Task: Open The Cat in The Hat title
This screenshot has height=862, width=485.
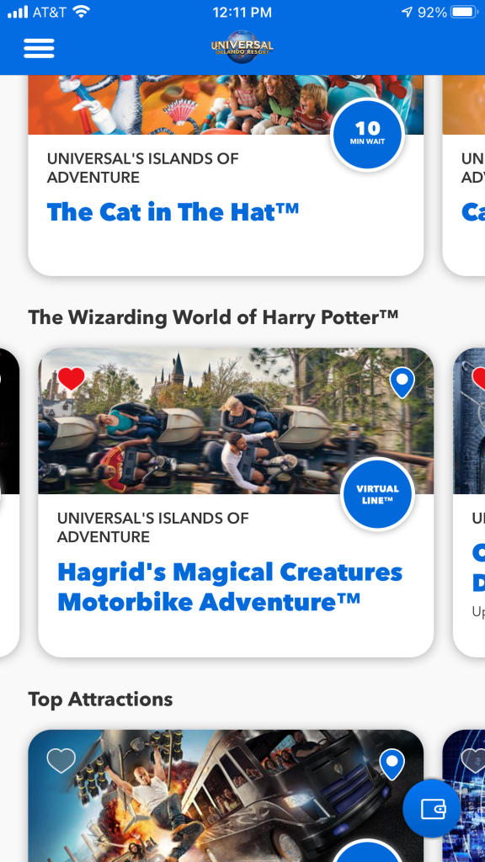Action: pyautogui.click(x=173, y=212)
